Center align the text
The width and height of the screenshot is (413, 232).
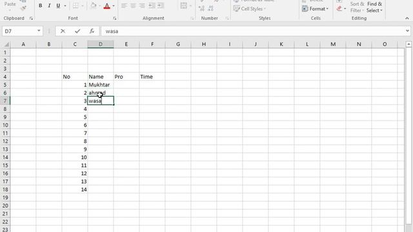coord(133,6)
